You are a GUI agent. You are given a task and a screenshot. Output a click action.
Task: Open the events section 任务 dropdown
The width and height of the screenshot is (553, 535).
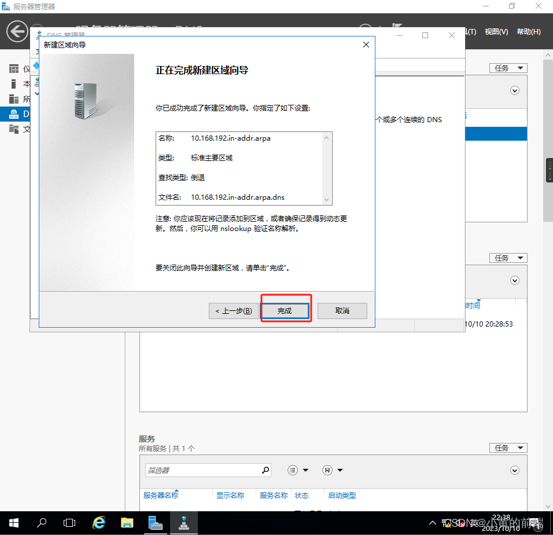[508, 258]
